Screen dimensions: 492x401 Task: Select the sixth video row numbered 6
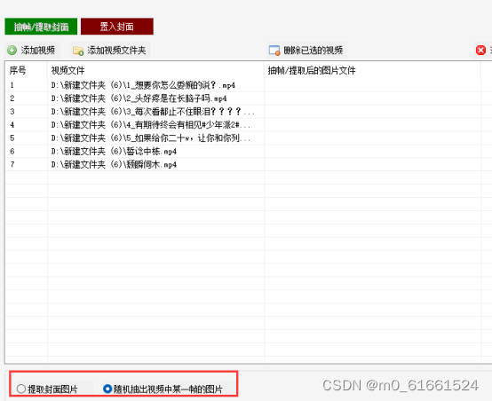click(x=242, y=151)
